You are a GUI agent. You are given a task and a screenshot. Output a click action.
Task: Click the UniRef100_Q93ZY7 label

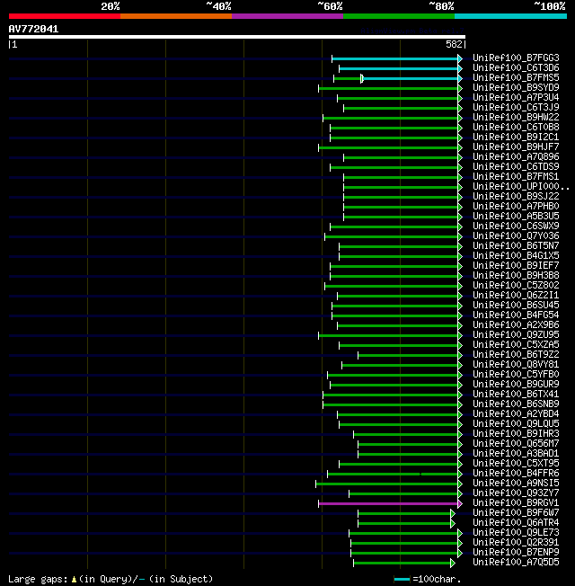point(516,493)
